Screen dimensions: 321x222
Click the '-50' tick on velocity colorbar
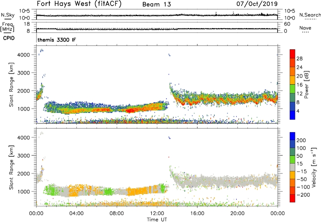302,179
